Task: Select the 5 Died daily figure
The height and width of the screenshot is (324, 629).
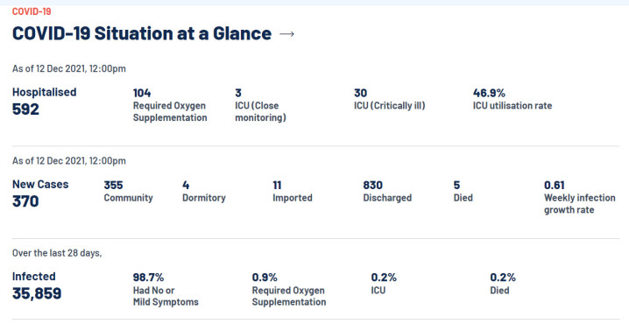Action: pos(463,191)
